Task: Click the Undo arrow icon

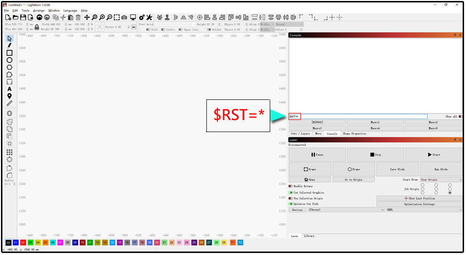Action: click(39, 18)
